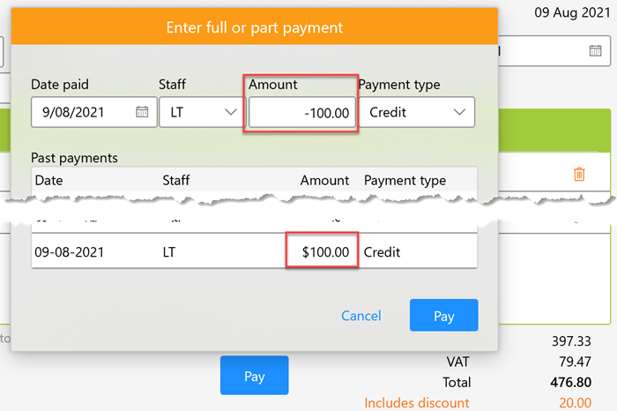Select the 09-08-2021 past payment date cell
This screenshot has width=617, height=411.
point(70,252)
